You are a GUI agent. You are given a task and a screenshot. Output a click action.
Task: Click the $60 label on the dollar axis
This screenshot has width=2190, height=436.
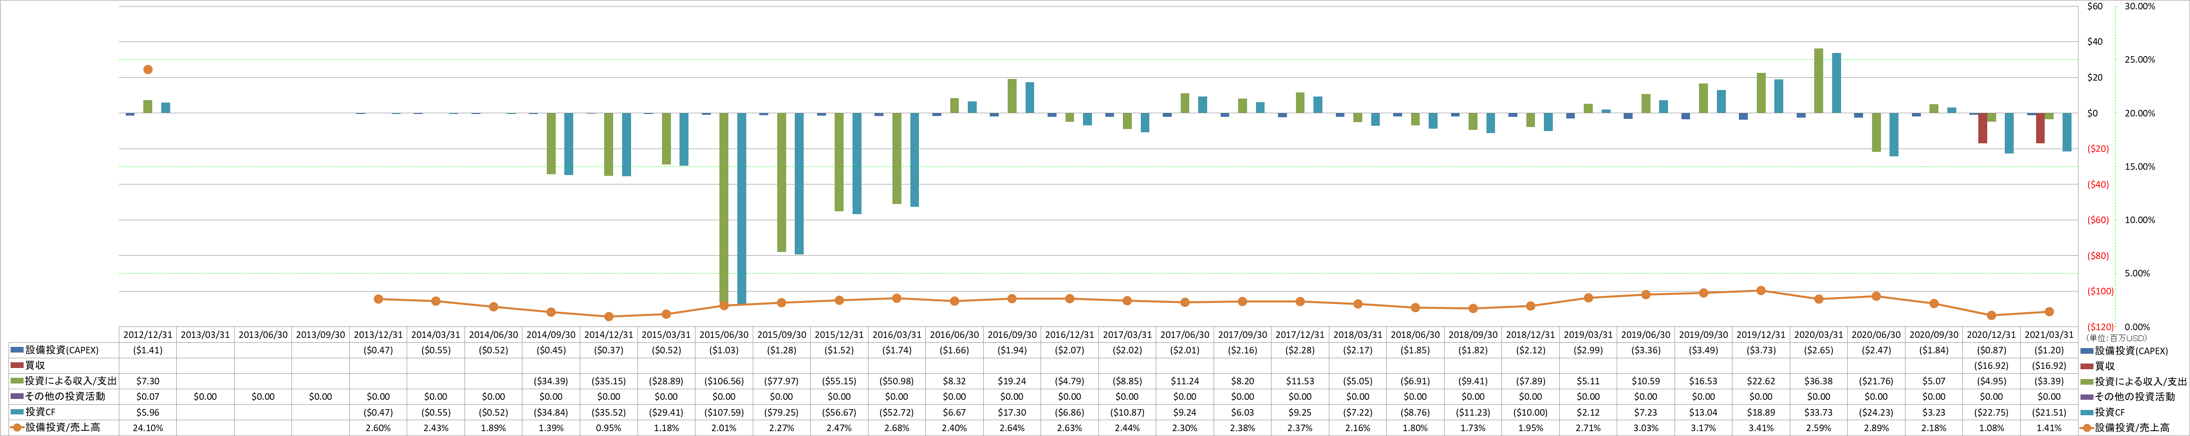coord(2095,6)
